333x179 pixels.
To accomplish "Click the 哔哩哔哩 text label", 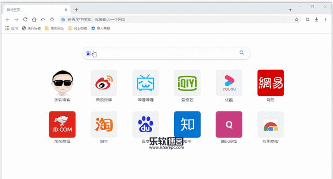I will (x=145, y=100).
